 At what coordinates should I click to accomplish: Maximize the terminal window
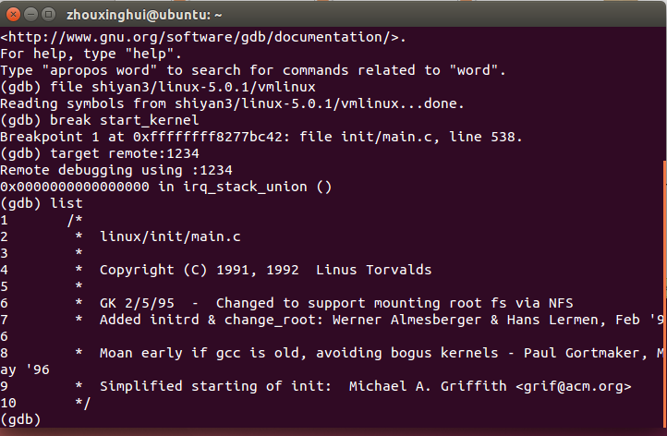coord(47,14)
